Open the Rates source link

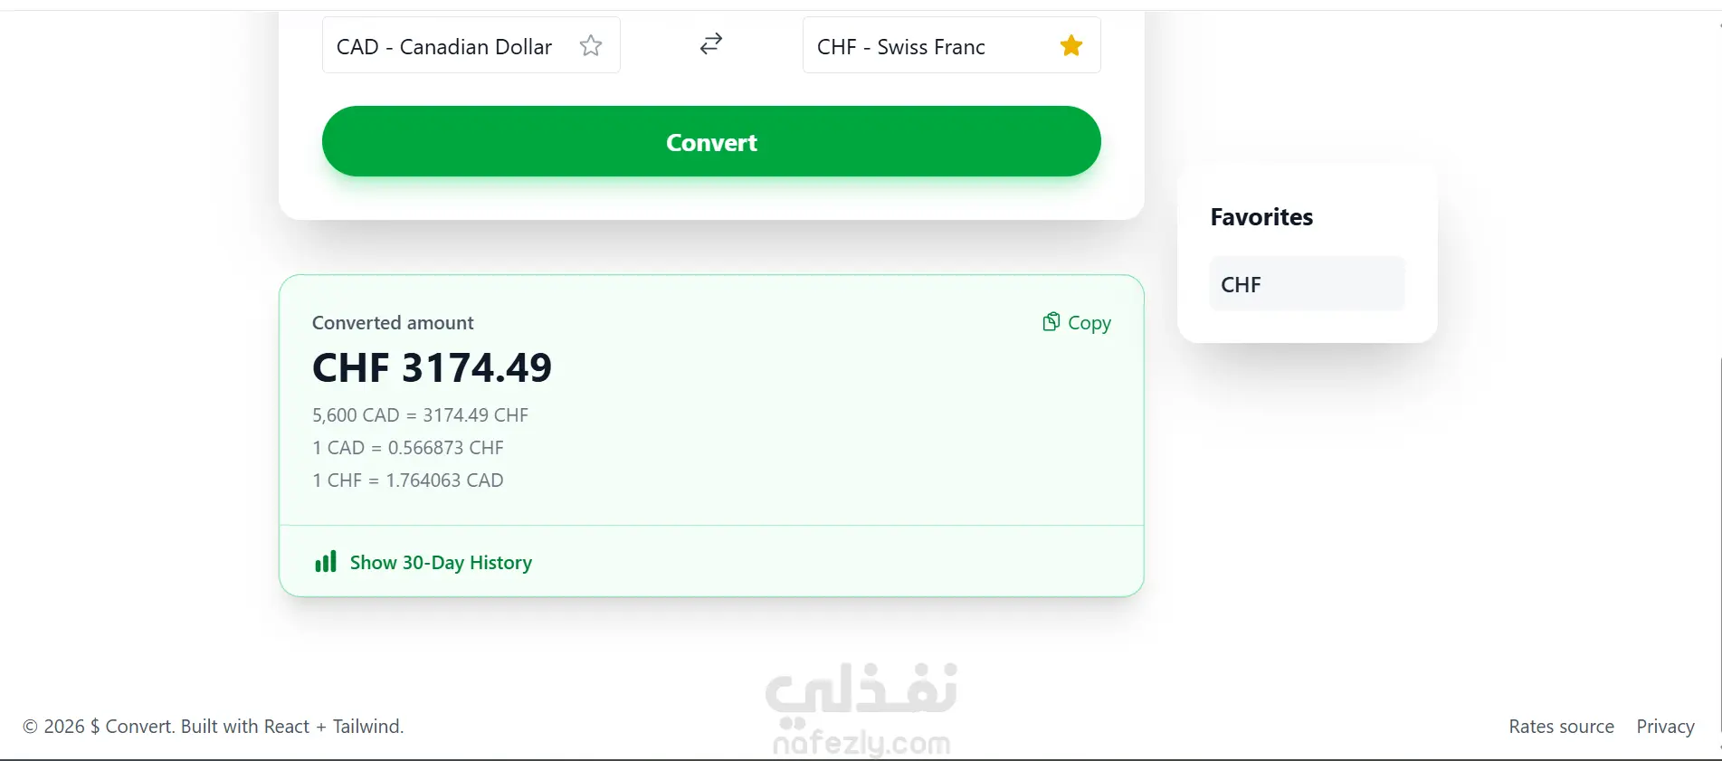1561,727
